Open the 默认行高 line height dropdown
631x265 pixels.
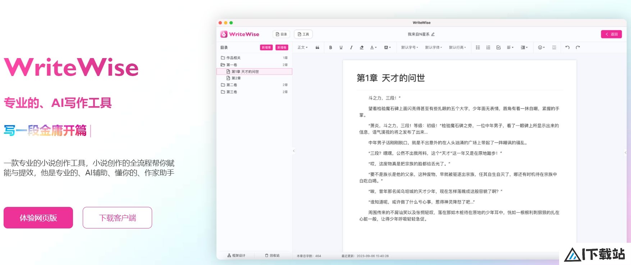point(457,47)
